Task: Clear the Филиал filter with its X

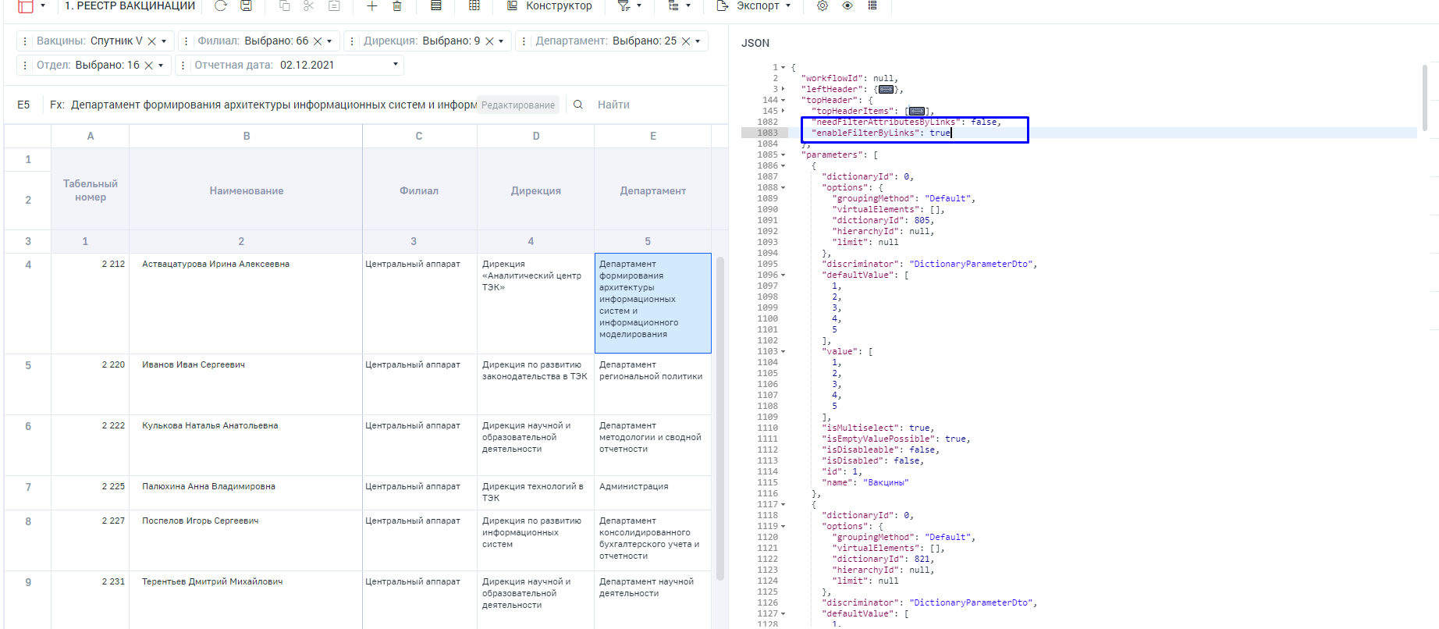Action: point(318,41)
